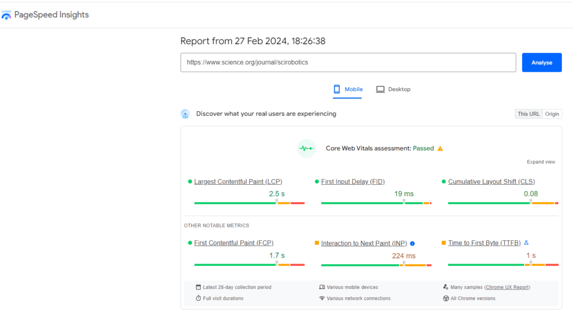The image size is (573, 314).
Task: Click the Mobile phone icon
Action: click(336, 89)
